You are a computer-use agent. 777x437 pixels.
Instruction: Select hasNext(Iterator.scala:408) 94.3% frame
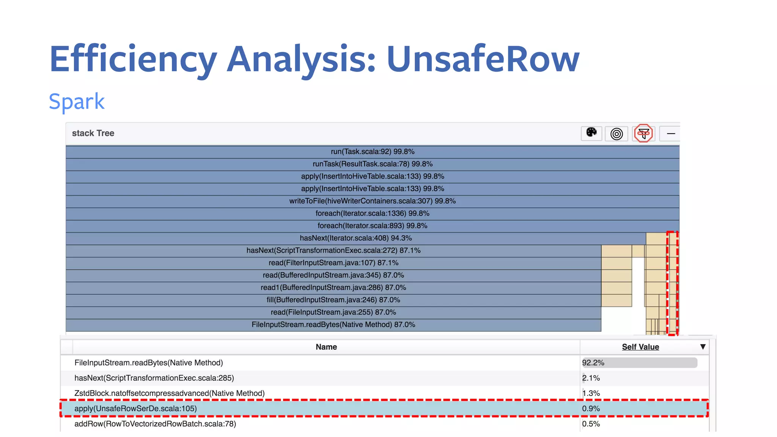tap(356, 238)
